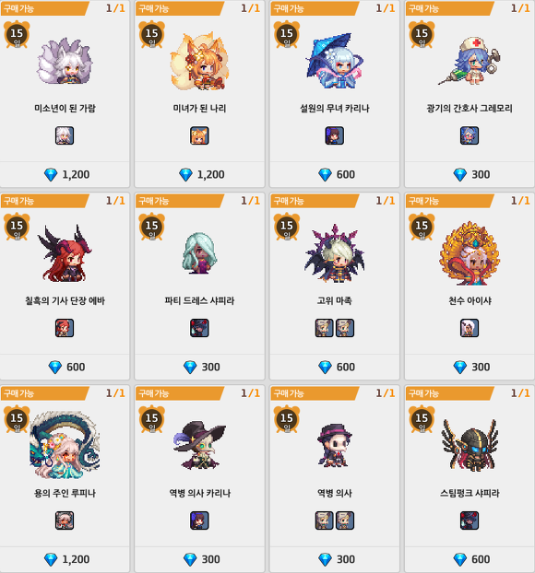Buy 스팀펑크 샤피라 for 600 gems
This screenshot has width=535, height=573.
470,559
